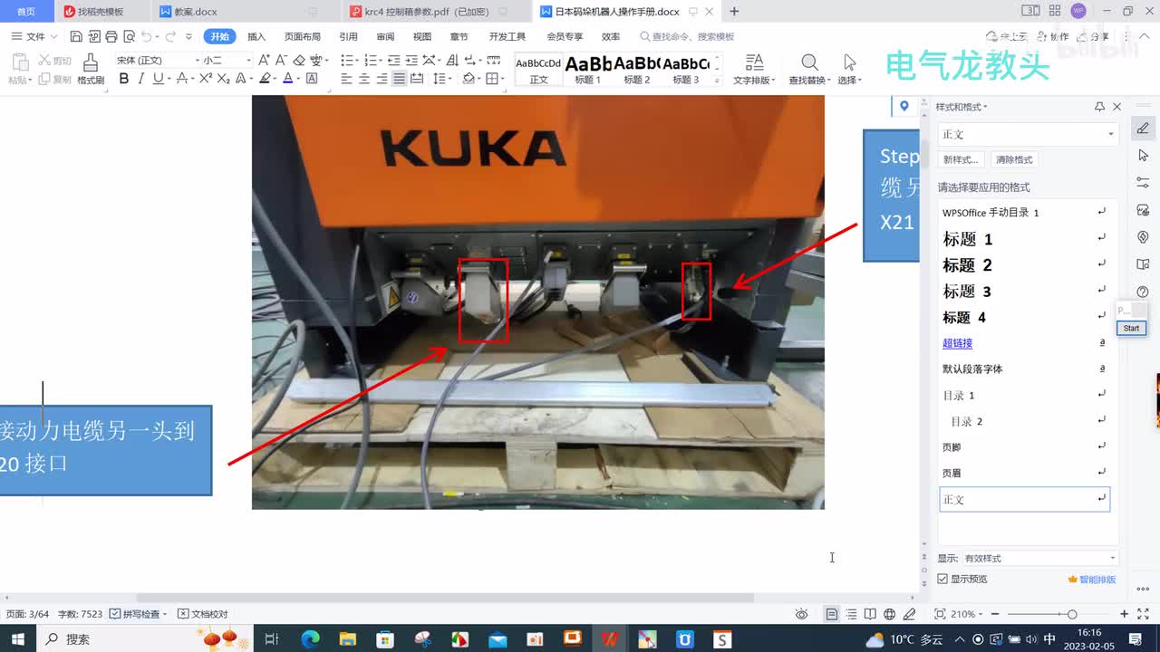Click the 文档校对 button in status bar
The height and width of the screenshot is (652, 1160).
203,614
